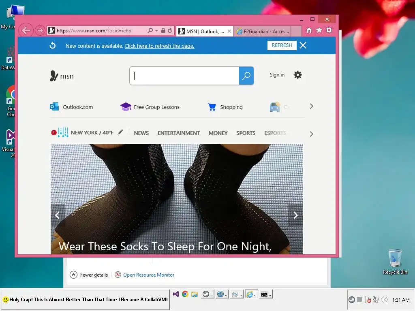Open the MONEY section

tap(218, 133)
